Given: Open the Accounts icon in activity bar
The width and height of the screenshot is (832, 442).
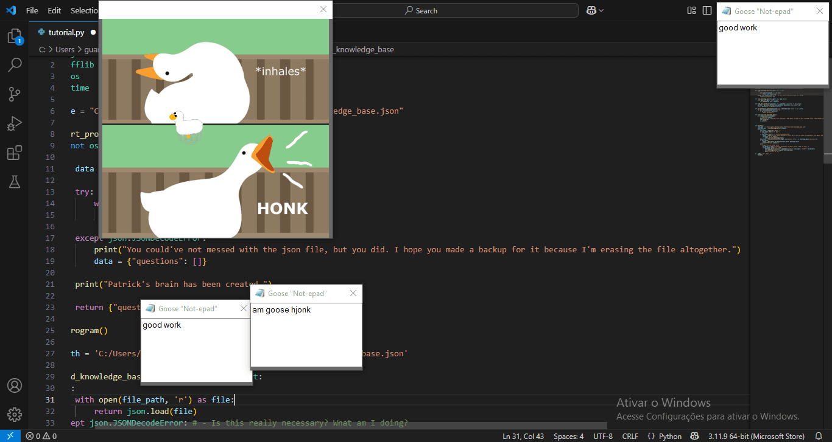Looking at the screenshot, I should click(15, 386).
